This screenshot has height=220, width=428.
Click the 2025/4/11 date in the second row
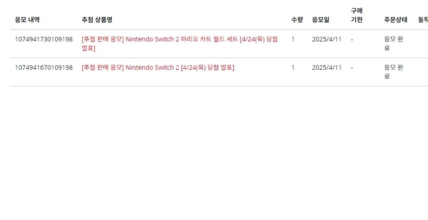(x=327, y=68)
